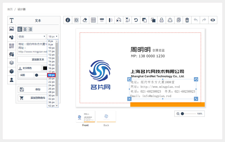Send object to back icon
Screen dimensions: 225x142
(x=153, y=20)
